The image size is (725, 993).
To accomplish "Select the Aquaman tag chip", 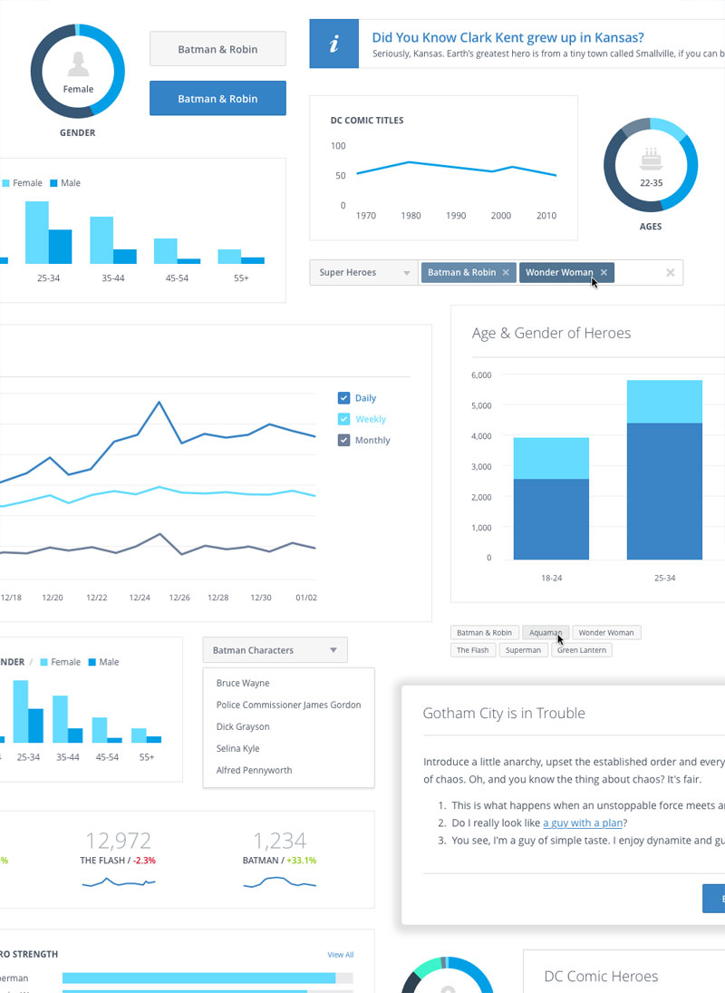I will point(545,633).
